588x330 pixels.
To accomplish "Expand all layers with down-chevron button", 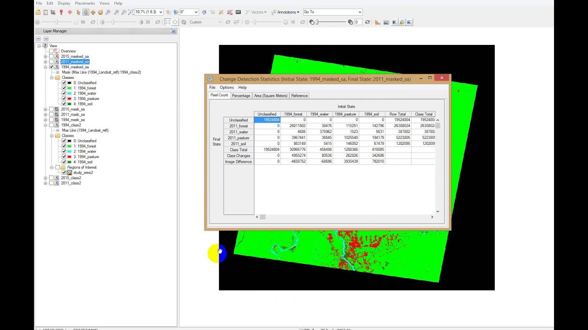I will 46,39.
